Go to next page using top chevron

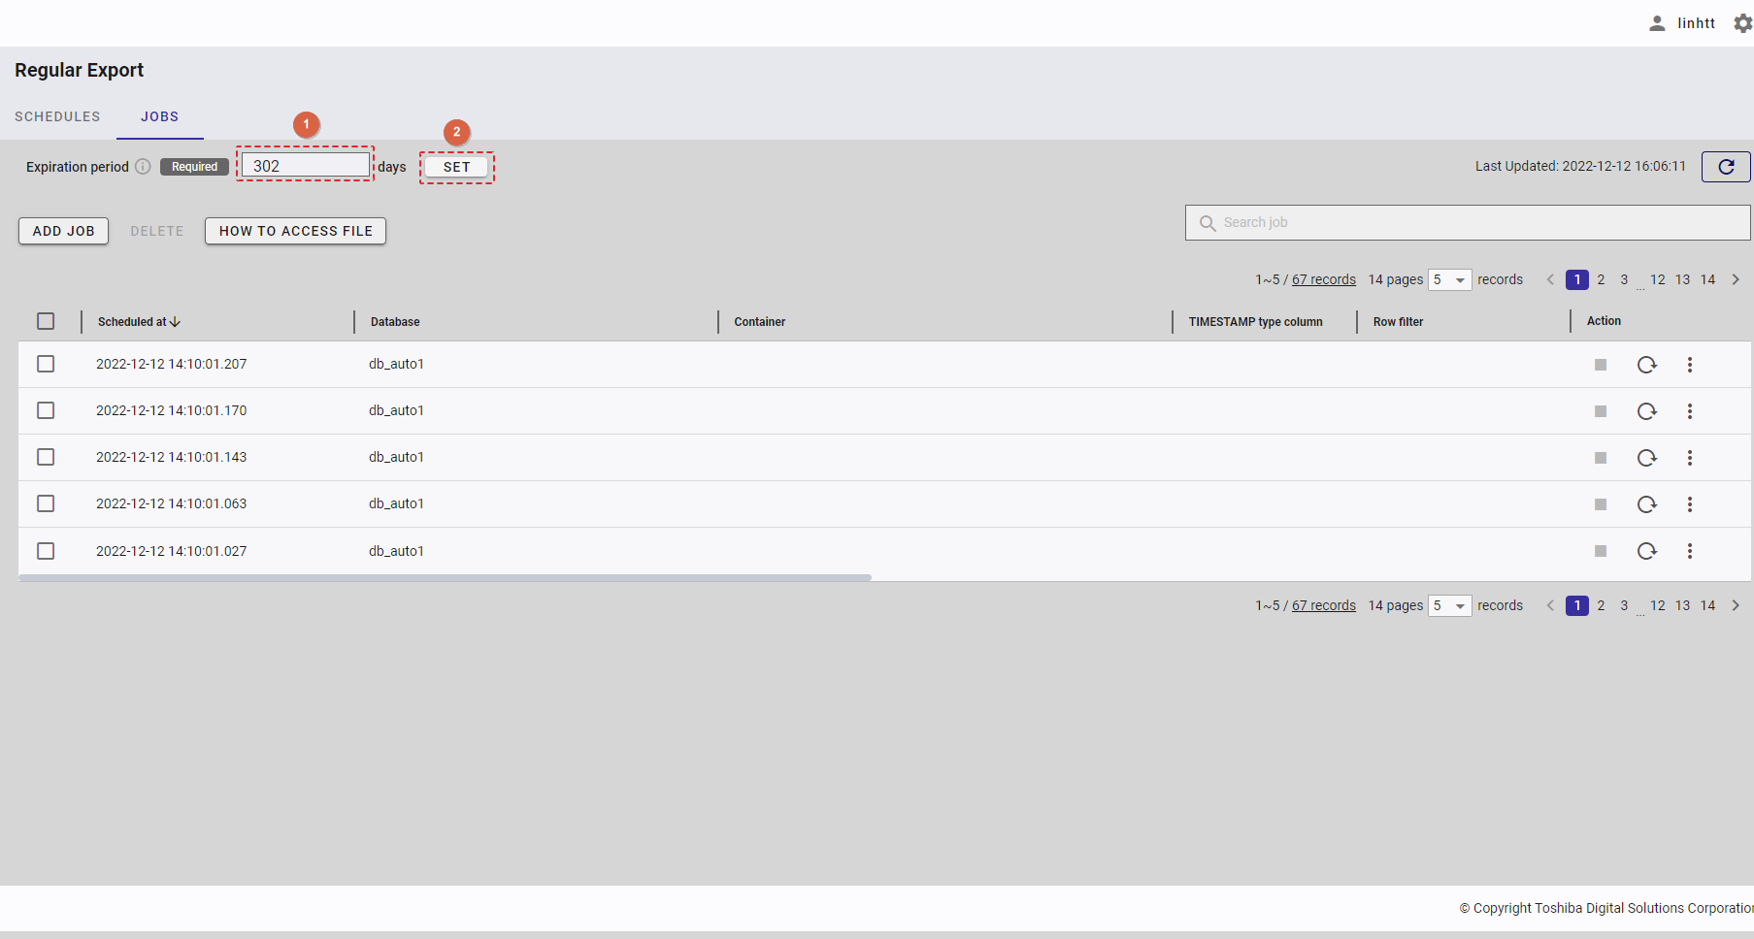click(1736, 279)
